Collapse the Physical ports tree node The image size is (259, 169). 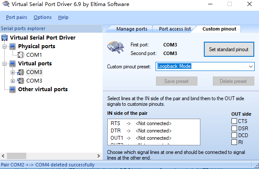pos(4,46)
